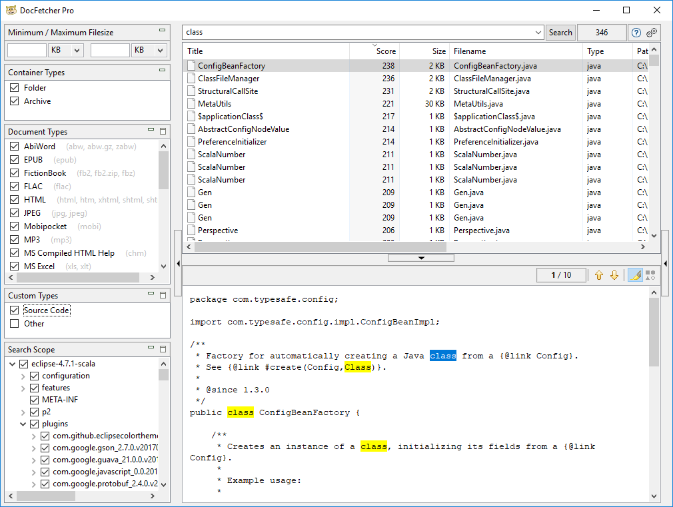This screenshot has width=673, height=507.
Task: Open the preferences gears icon
Action: click(x=652, y=33)
